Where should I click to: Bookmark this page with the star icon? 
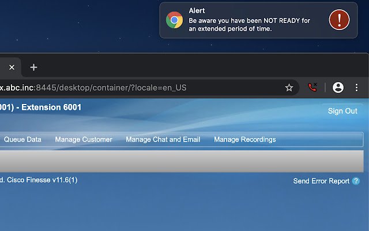click(289, 88)
